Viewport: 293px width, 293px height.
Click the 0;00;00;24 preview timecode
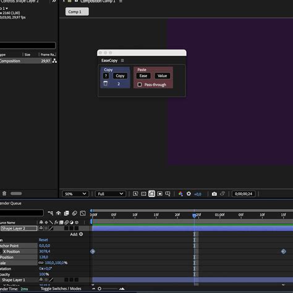(244, 194)
